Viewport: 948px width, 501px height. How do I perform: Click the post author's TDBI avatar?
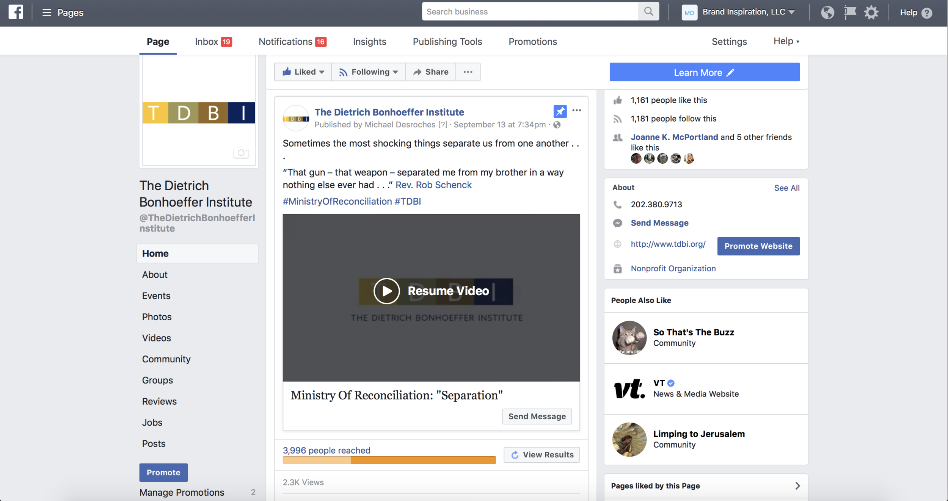click(296, 119)
